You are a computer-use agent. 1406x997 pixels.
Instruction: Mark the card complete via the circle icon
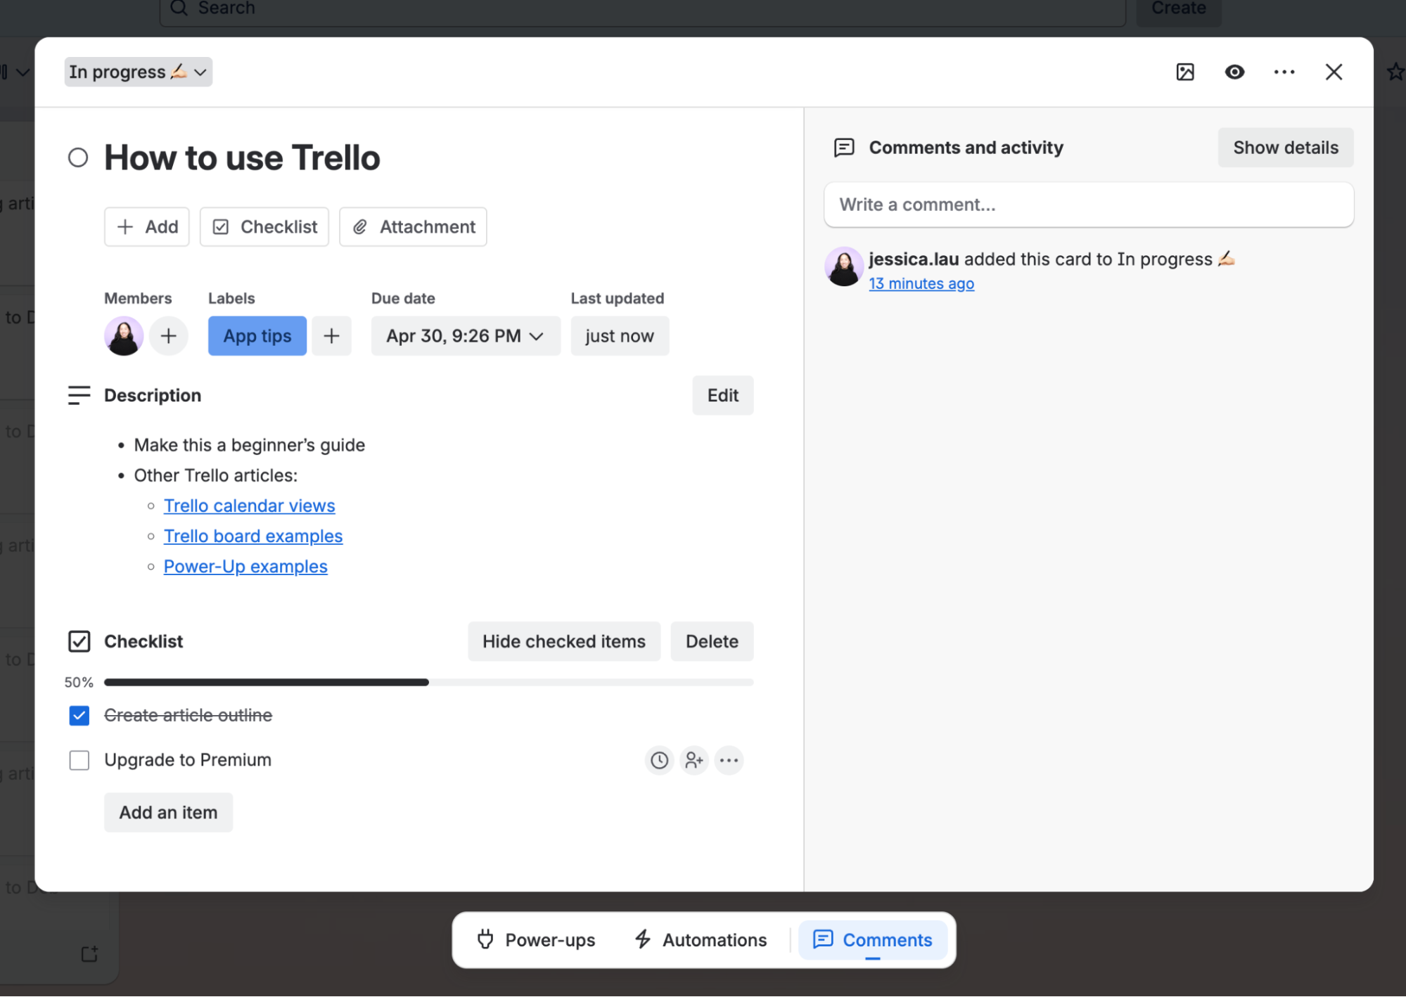78,157
